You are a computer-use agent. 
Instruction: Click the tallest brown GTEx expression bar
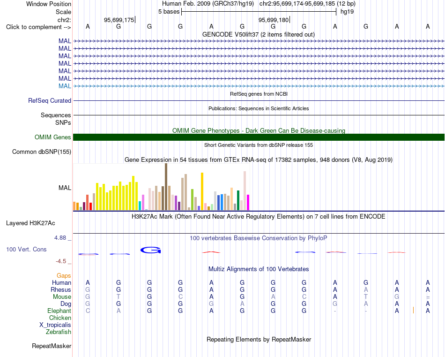(166, 187)
